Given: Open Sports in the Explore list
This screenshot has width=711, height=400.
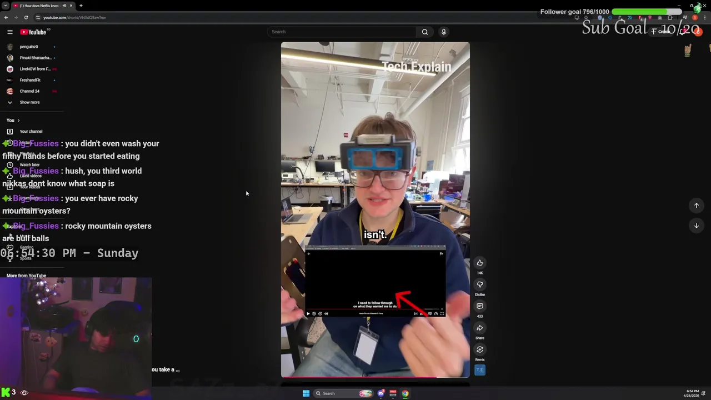Looking at the screenshot, I should (x=26, y=258).
